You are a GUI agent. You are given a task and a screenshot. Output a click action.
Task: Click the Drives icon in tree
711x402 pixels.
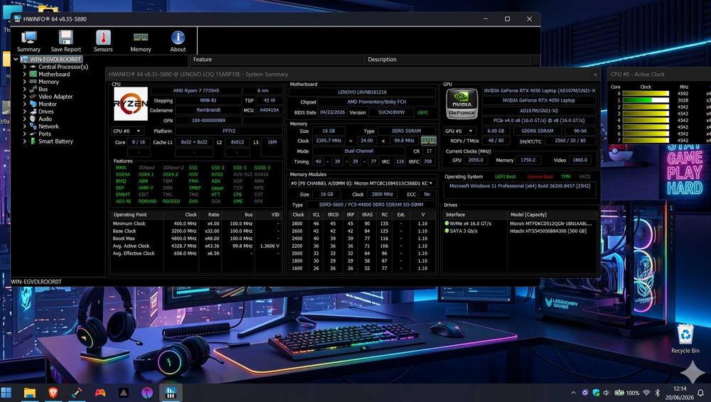(33, 111)
